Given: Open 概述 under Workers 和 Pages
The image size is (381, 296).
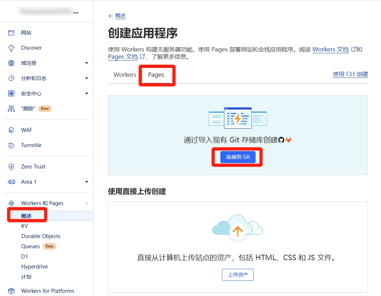Looking at the screenshot, I should 26,216.
